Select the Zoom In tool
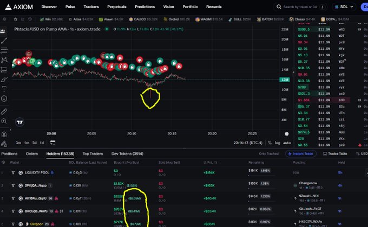 click(x=4, y=121)
